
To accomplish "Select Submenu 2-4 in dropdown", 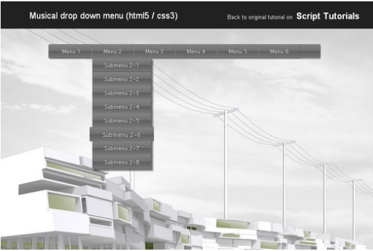I will (121, 107).
